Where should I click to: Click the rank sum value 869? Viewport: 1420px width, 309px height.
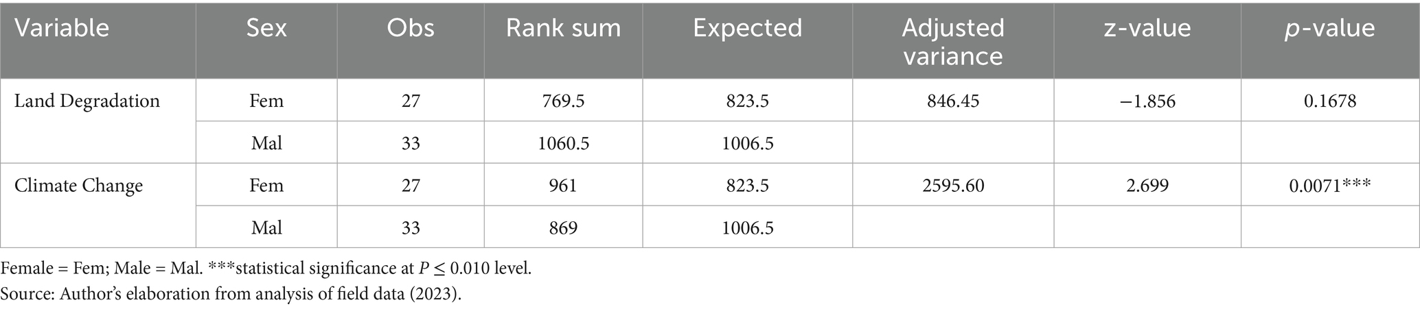563,227
